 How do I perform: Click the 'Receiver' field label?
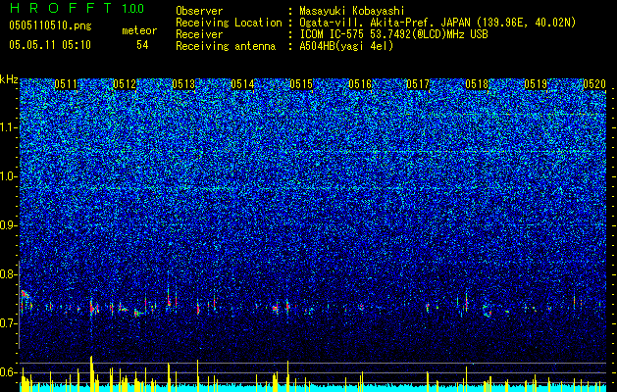199,34
